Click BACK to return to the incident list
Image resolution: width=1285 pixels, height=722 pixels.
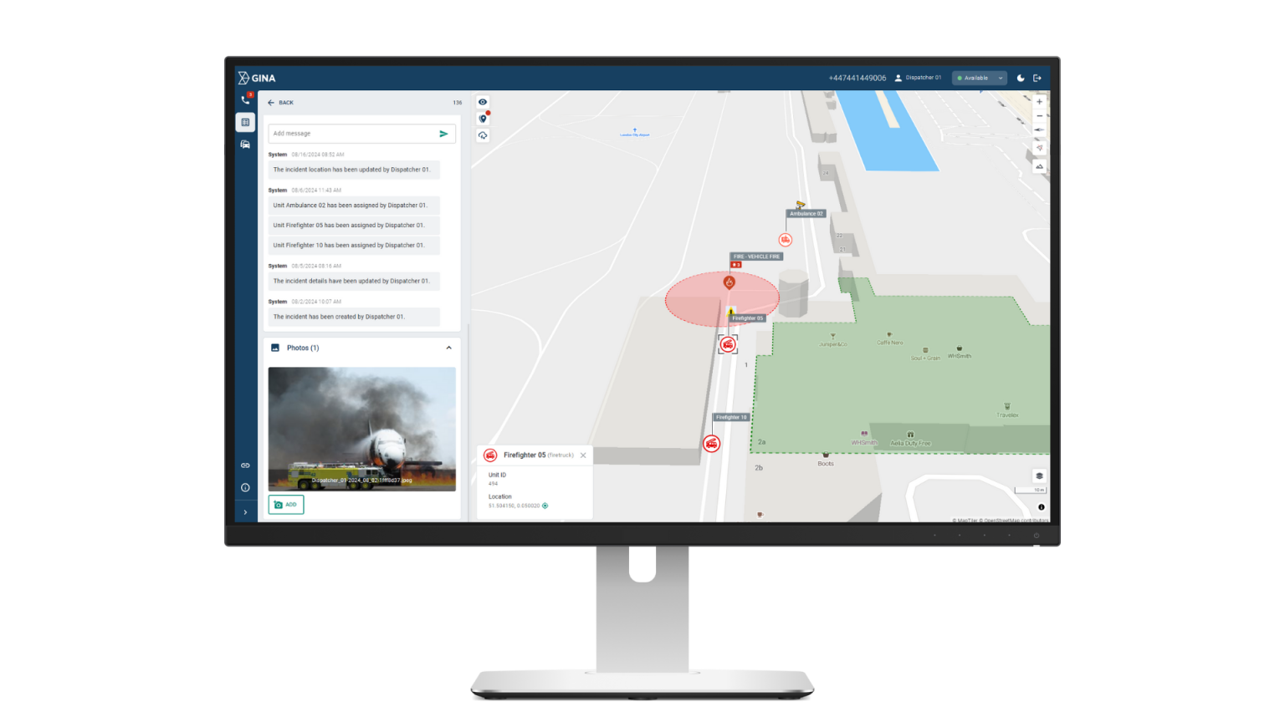coord(282,102)
